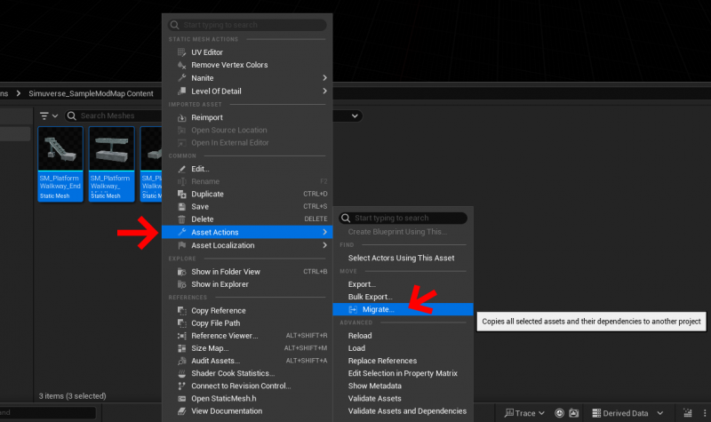Select Migrate... in Asset Actions submenu
This screenshot has height=422, width=711.
tap(378, 309)
